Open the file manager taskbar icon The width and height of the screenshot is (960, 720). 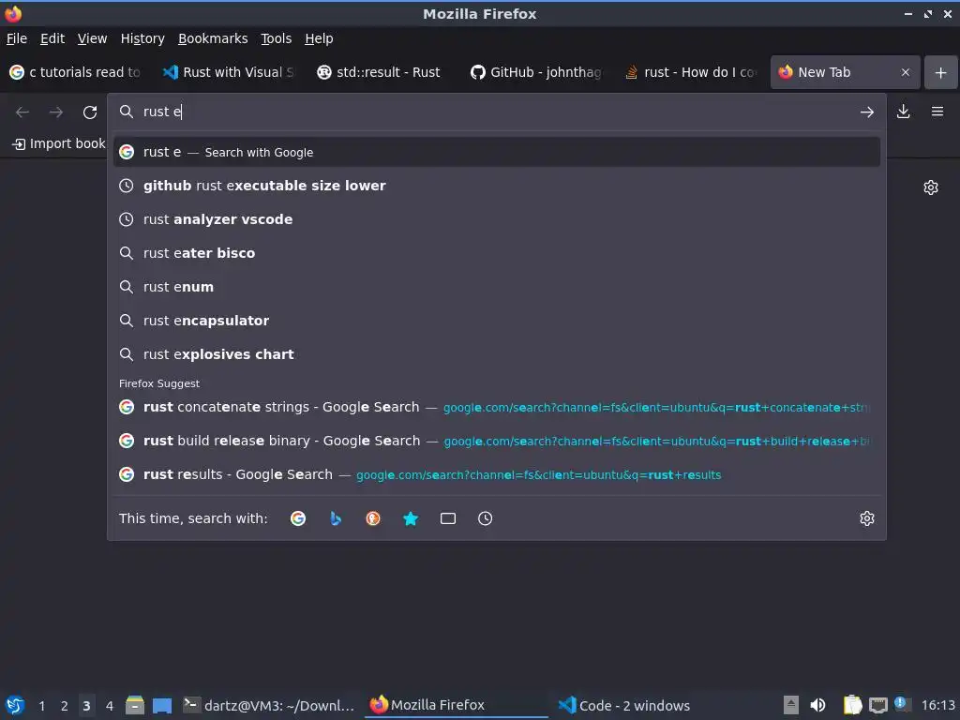135,705
